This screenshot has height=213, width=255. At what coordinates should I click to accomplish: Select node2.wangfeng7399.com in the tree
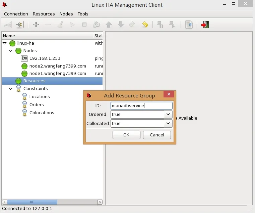point(58,66)
